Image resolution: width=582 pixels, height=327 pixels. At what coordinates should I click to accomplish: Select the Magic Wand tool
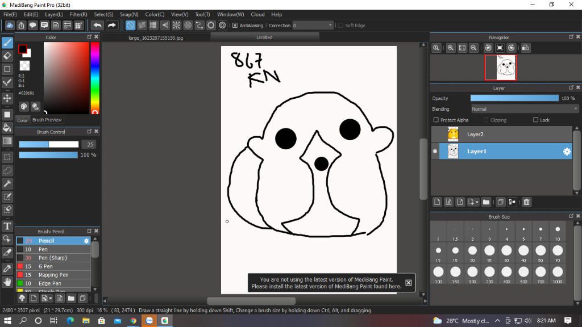(x=7, y=183)
